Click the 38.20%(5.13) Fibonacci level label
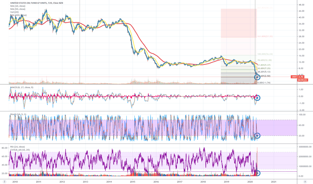313x184 pixels. click(264, 72)
